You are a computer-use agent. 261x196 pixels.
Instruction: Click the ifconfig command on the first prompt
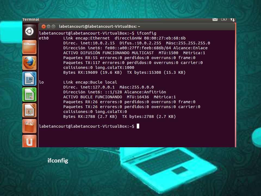(x=147, y=33)
